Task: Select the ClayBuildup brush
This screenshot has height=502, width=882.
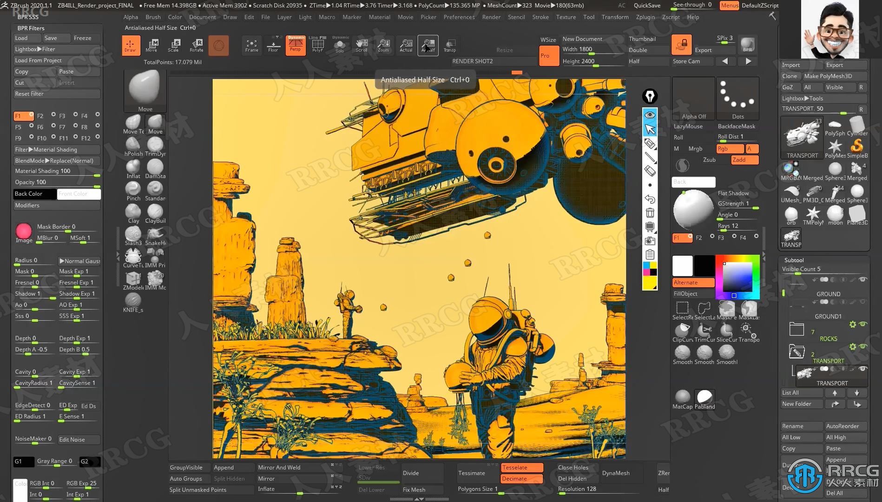Action: (x=155, y=214)
